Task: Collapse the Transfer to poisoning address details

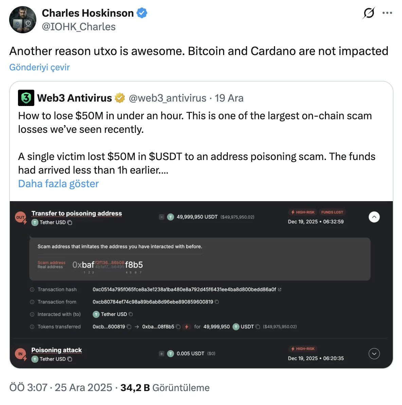Action: [x=374, y=217]
